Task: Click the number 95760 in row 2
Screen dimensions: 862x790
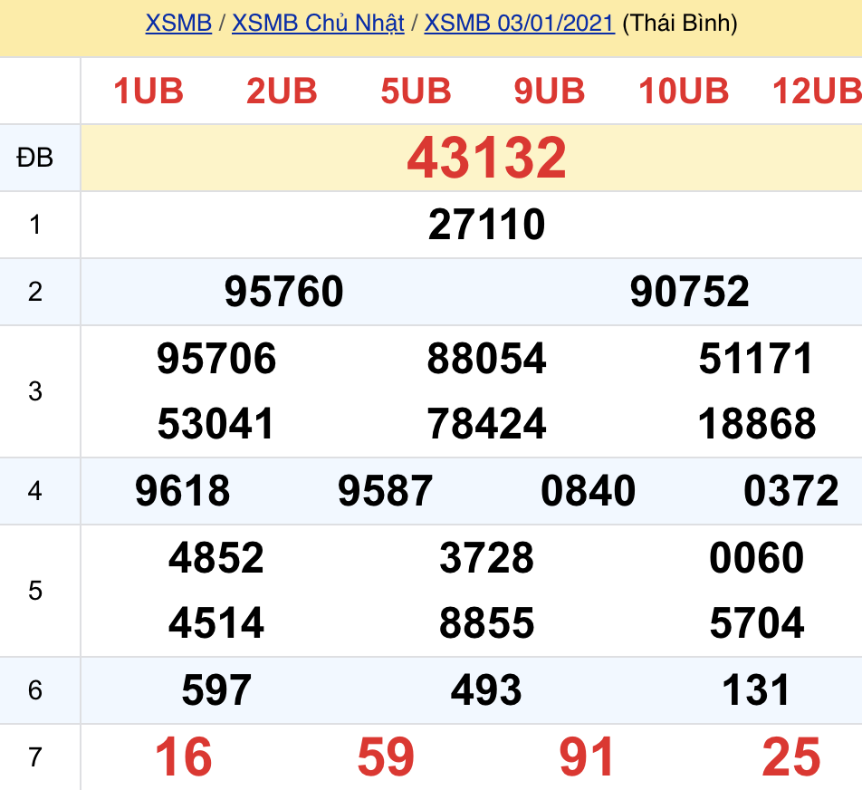Action: click(284, 292)
